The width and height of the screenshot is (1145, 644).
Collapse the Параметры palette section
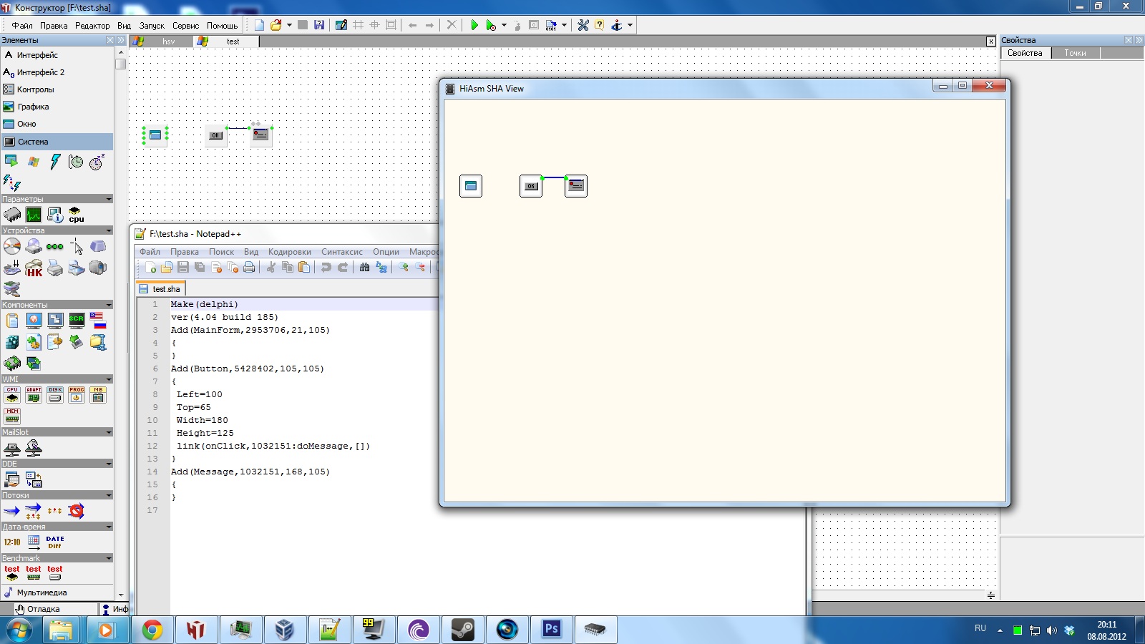[109, 199]
